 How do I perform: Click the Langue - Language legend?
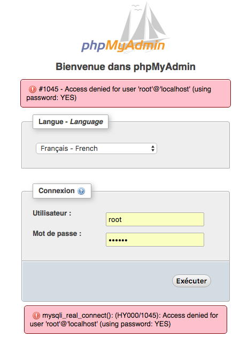click(x=71, y=121)
